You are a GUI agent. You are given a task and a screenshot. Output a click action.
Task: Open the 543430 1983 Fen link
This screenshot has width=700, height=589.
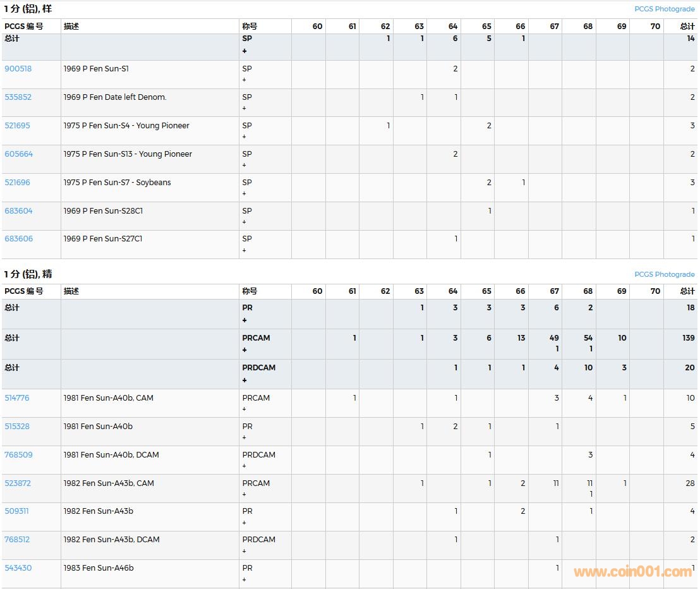click(x=18, y=568)
